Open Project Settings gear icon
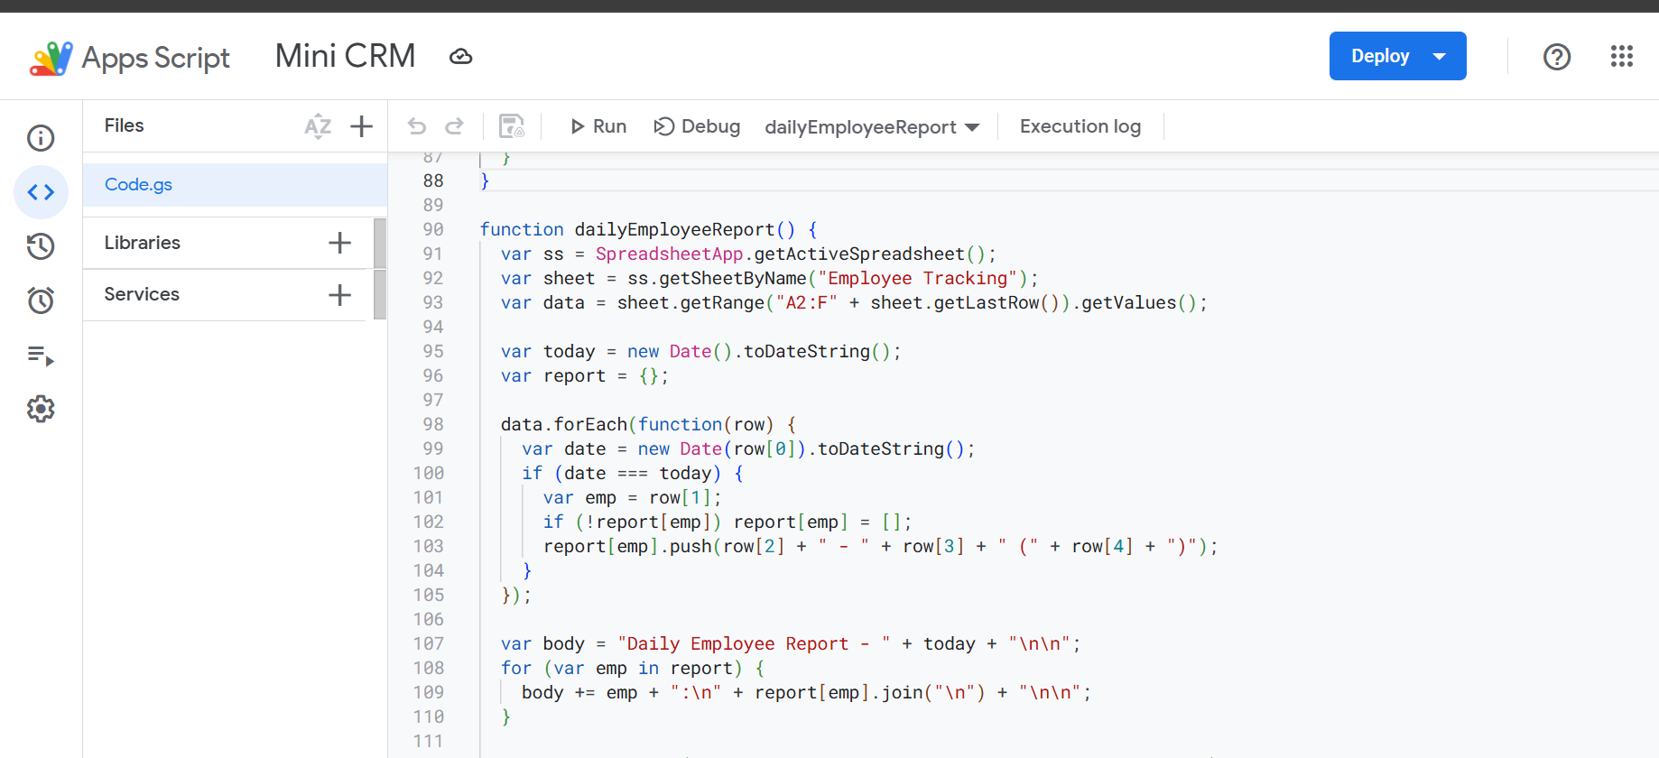Image resolution: width=1659 pixels, height=758 pixels. pos(41,410)
